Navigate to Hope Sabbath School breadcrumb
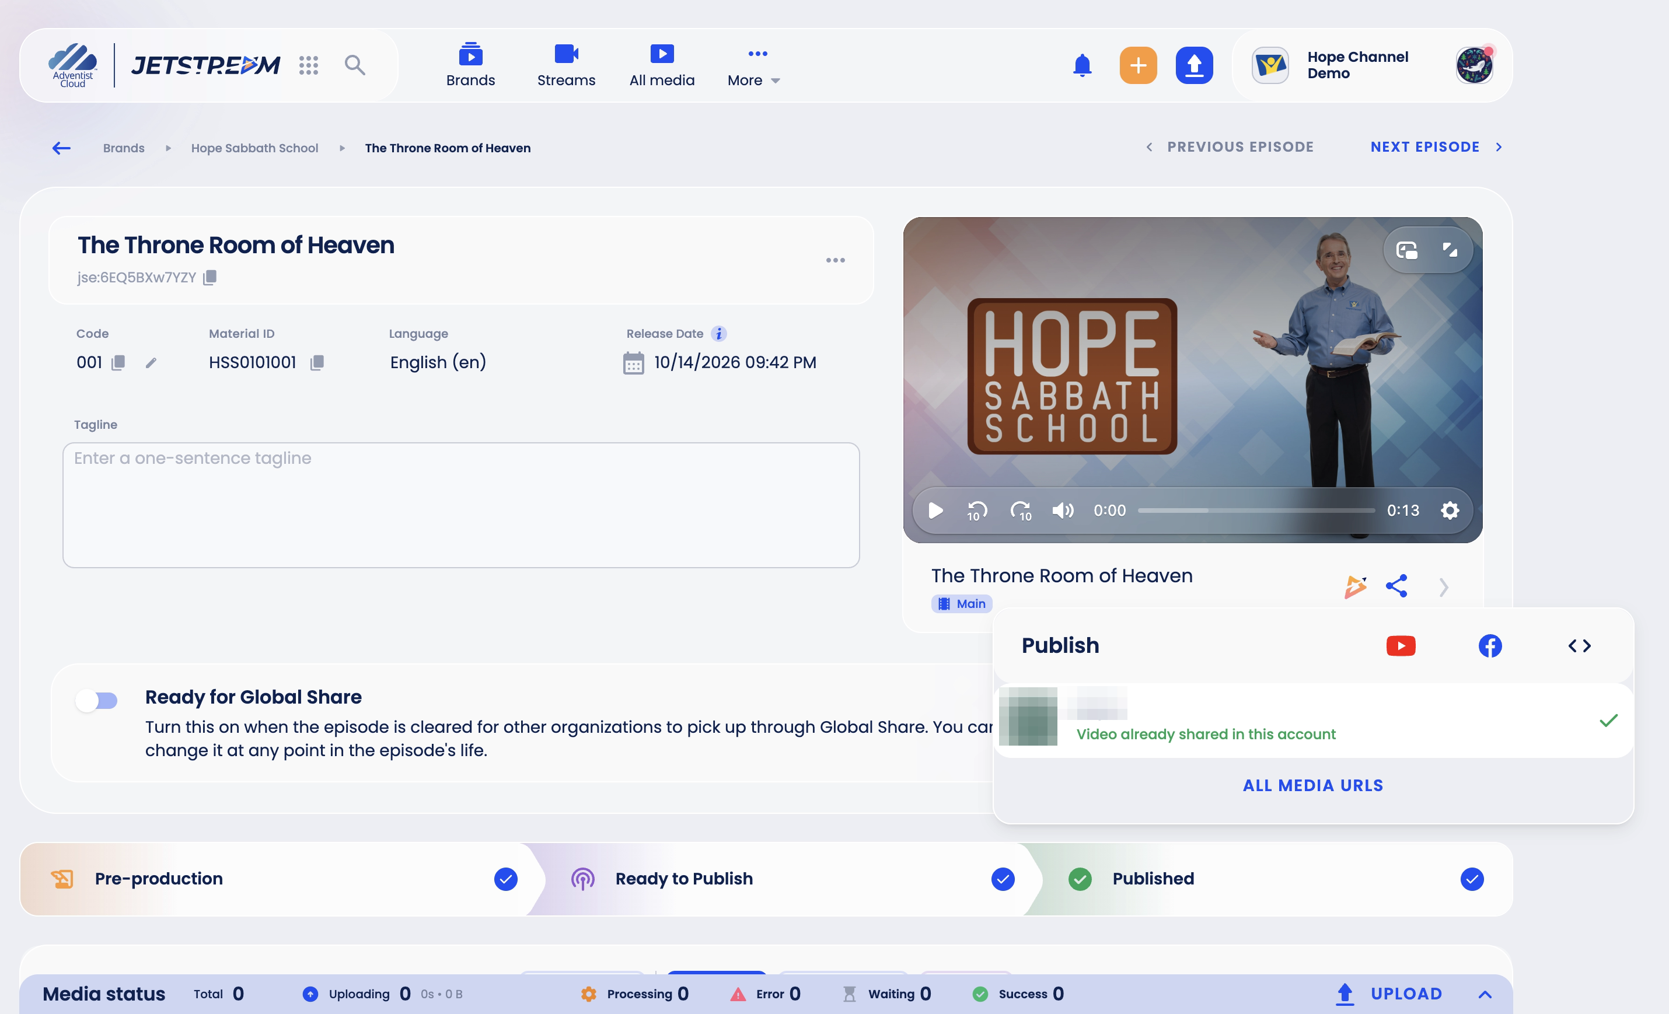Screen dimensions: 1669x1014 pyautogui.click(x=254, y=148)
